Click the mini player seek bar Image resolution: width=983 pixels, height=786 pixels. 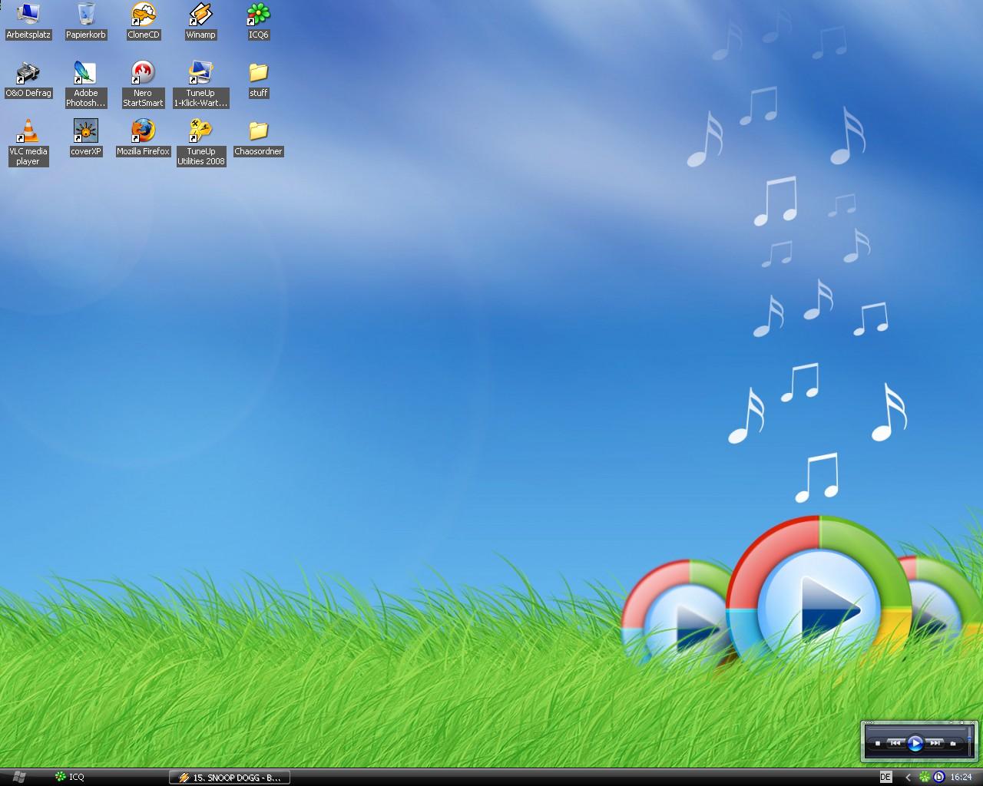917,729
